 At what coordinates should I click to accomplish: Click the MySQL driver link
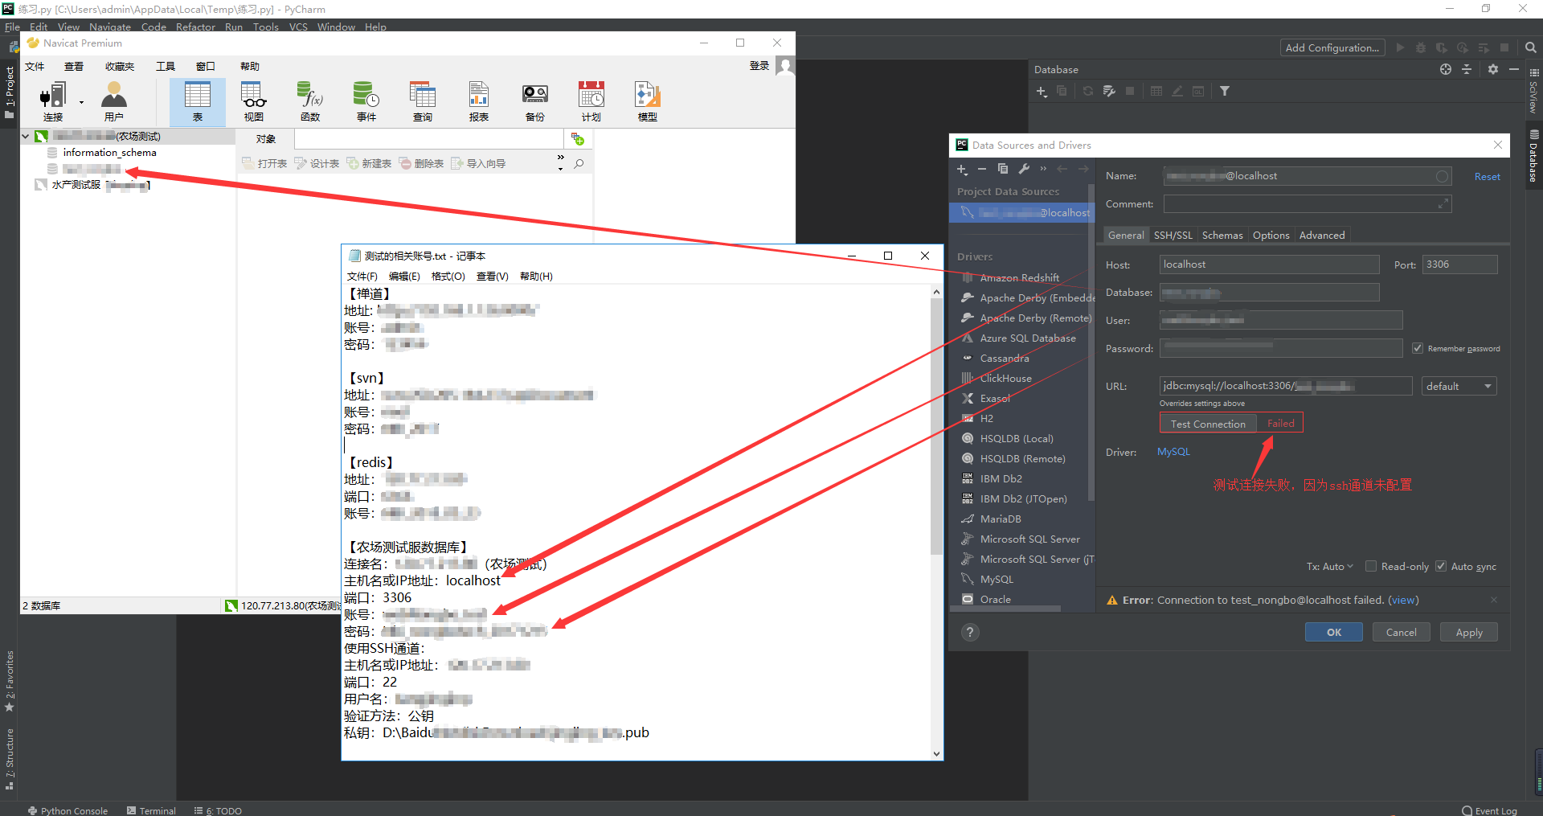click(1173, 452)
